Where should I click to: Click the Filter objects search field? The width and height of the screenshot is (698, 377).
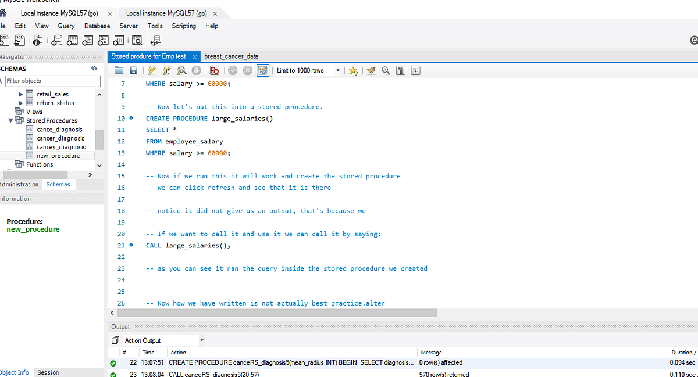click(x=52, y=81)
